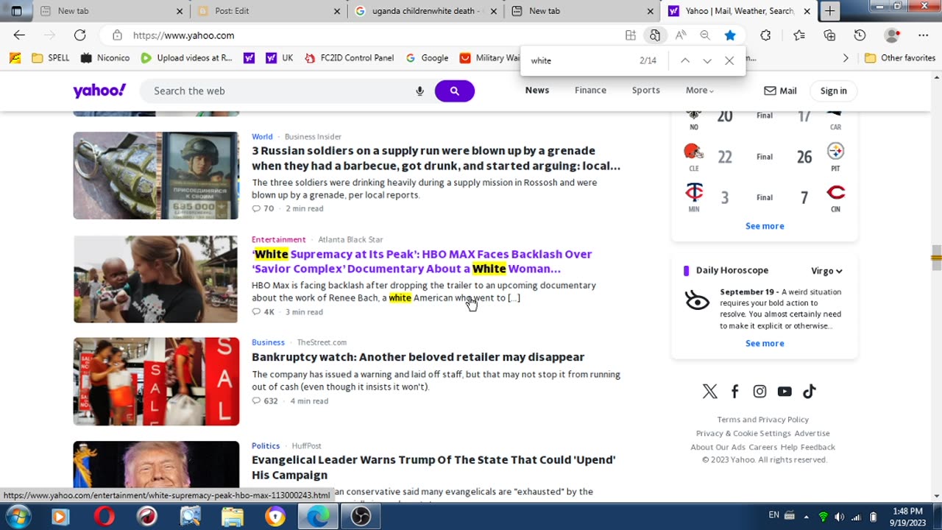The width and height of the screenshot is (942, 530).
Task: Activate the Read aloud icon
Action: [681, 35]
